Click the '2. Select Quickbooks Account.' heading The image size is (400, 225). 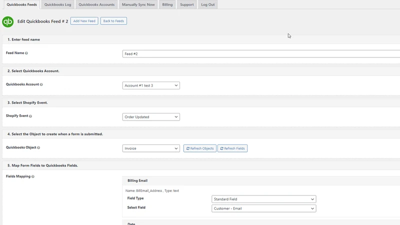click(x=33, y=71)
